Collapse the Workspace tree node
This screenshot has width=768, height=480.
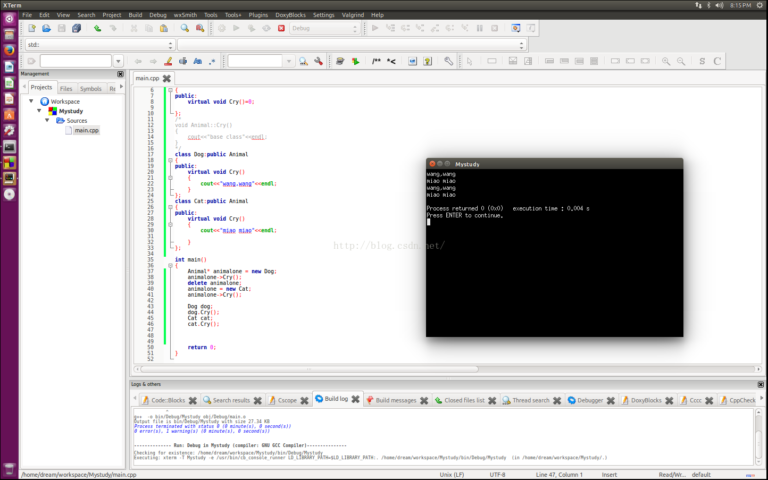click(31, 101)
